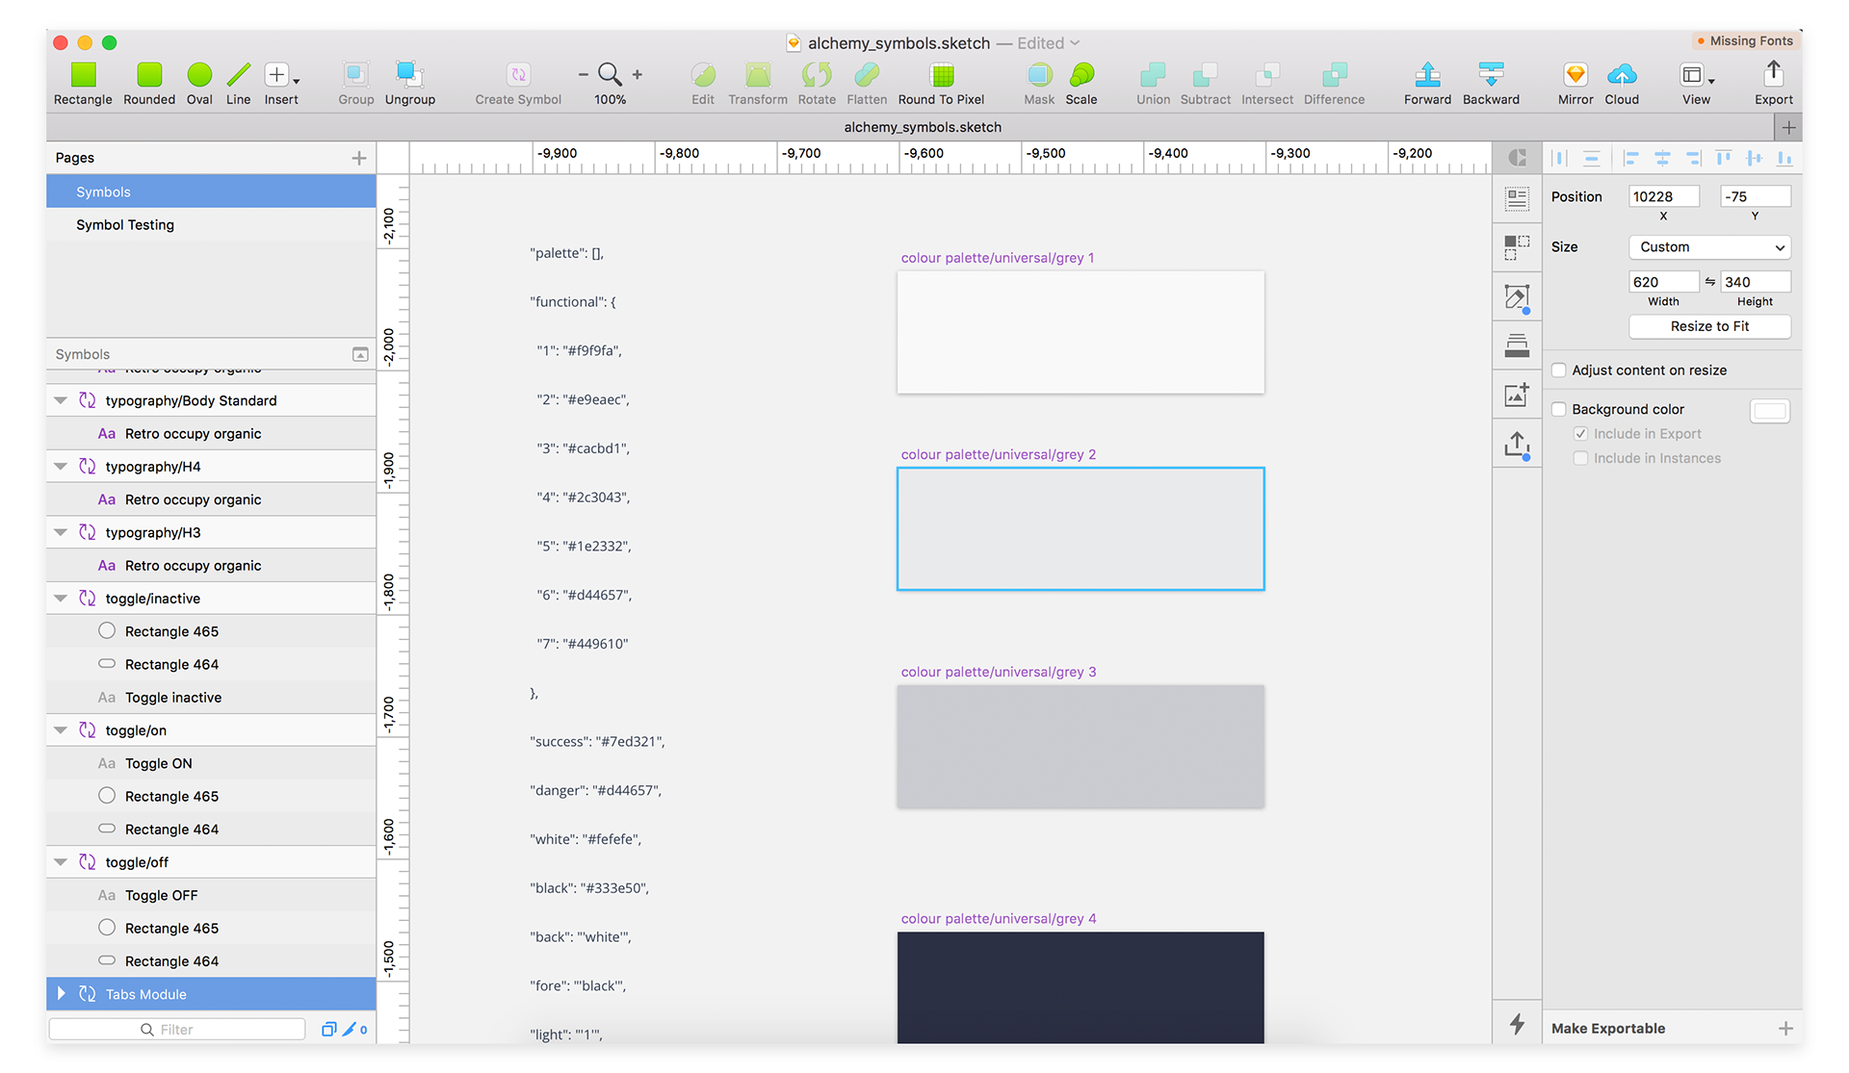Collapse toggle/off symbol group
This screenshot has height=1073, width=1849.
pos(61,862)
